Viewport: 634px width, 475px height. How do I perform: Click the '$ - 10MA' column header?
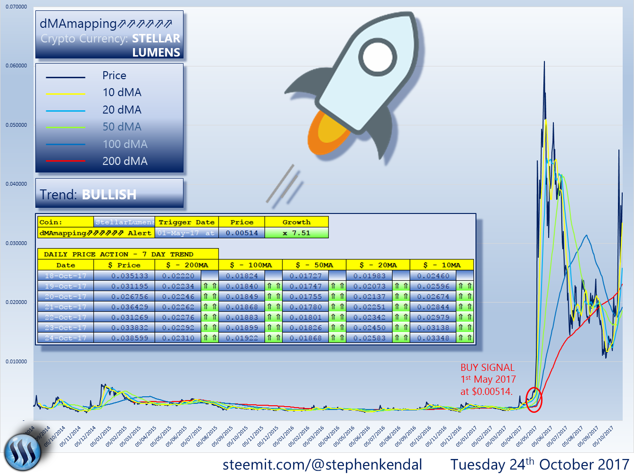pos(442,265)
